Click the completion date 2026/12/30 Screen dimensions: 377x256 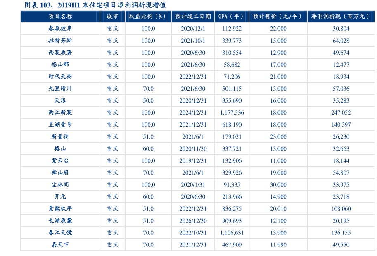click(x=193, y=221)
